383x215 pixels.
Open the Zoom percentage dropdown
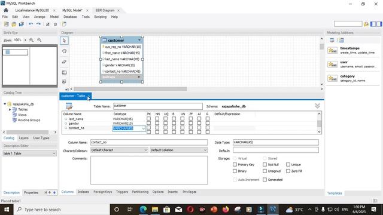[x=25, y=40]
